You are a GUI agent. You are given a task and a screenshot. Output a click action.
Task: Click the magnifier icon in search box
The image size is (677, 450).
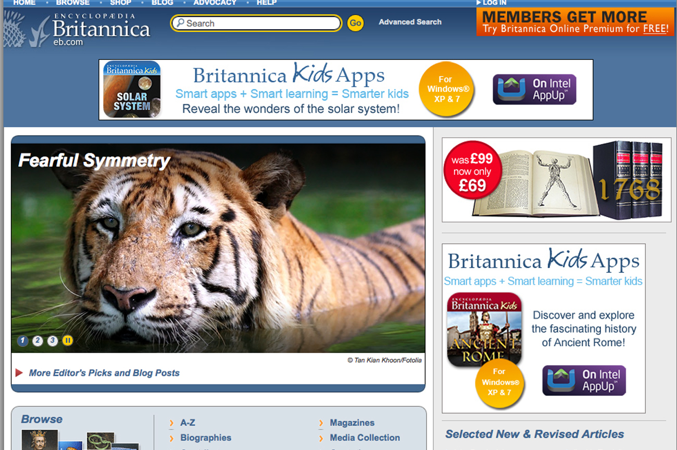pos(180,23)
